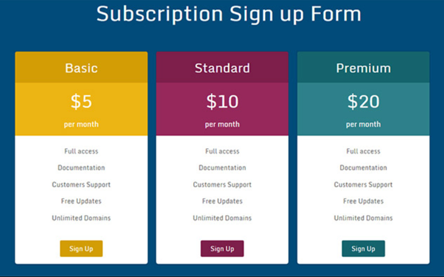Click the Standard plan Sign Up button
This screenshot has width=444, height=277.
pyautogui.click(x=222, y=248)
